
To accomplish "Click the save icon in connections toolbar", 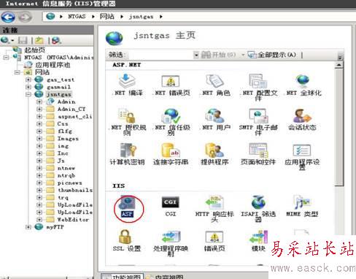I will point(23,40).
